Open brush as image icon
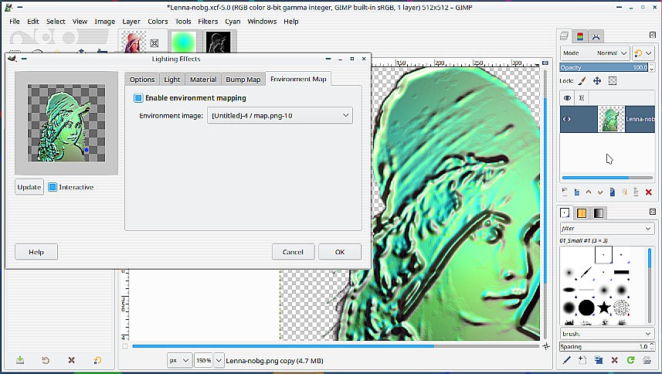Viewport: 662px width, 374px height. coord(647,360)
